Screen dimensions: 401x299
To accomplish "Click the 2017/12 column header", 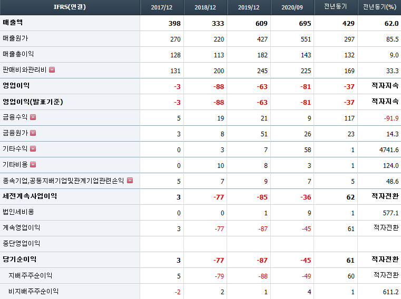I will pyautogui.click(x=162, y=7).
